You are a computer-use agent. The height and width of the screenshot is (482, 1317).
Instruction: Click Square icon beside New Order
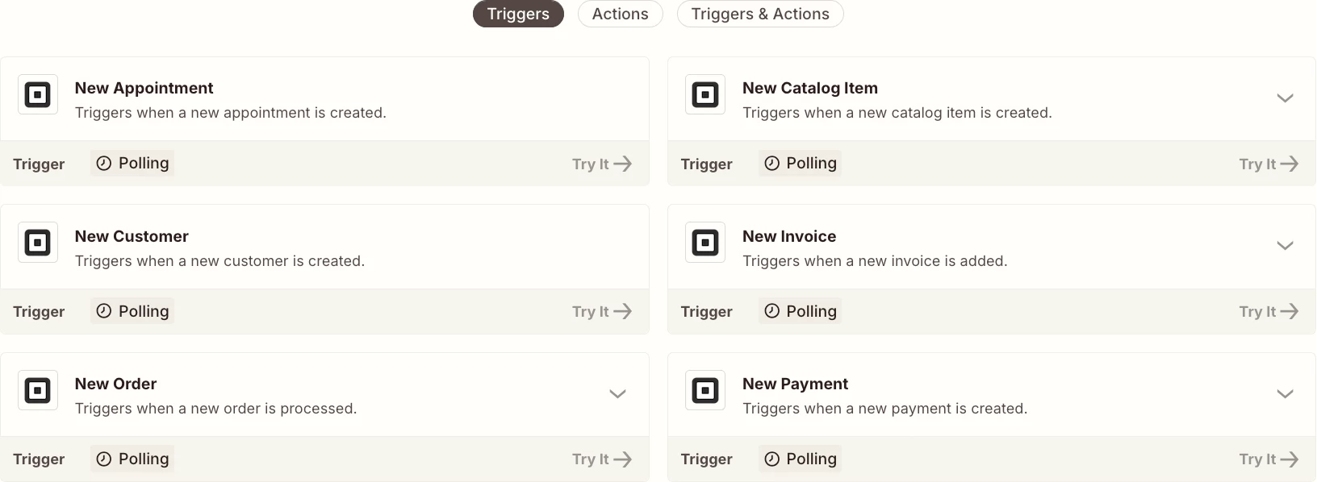point(38,391)
